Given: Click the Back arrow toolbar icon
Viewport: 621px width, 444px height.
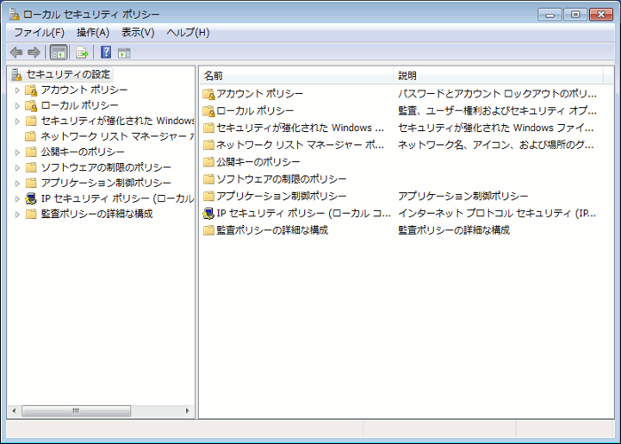Looking at the screenshot, I should 16,52.
